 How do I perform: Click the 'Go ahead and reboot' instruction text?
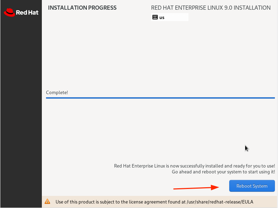(223, 172)
